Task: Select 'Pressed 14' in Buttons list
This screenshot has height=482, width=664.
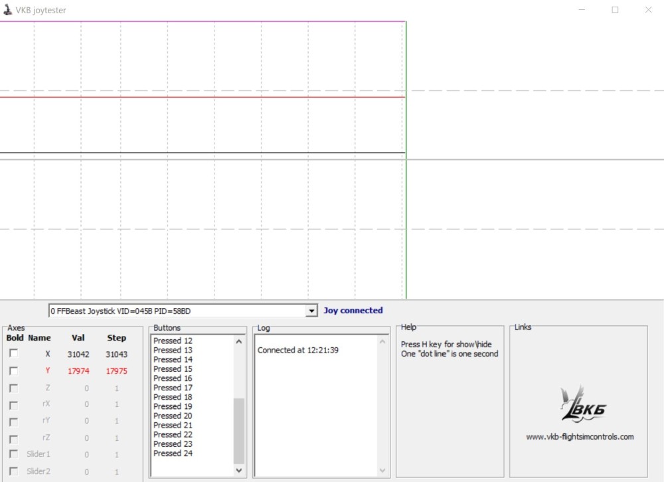Action: (x=173, y=359)
